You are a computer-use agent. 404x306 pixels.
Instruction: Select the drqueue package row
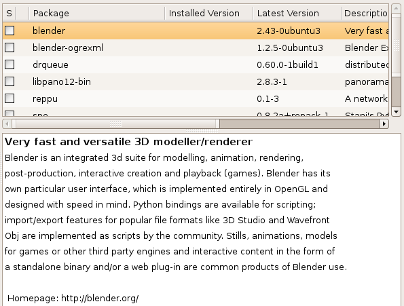(x=196, y=64)
